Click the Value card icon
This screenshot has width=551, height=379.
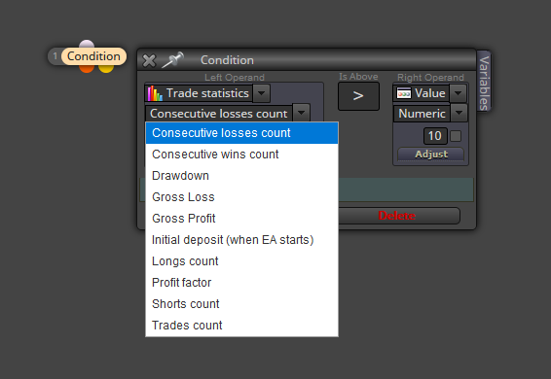[x=404, y=93]
